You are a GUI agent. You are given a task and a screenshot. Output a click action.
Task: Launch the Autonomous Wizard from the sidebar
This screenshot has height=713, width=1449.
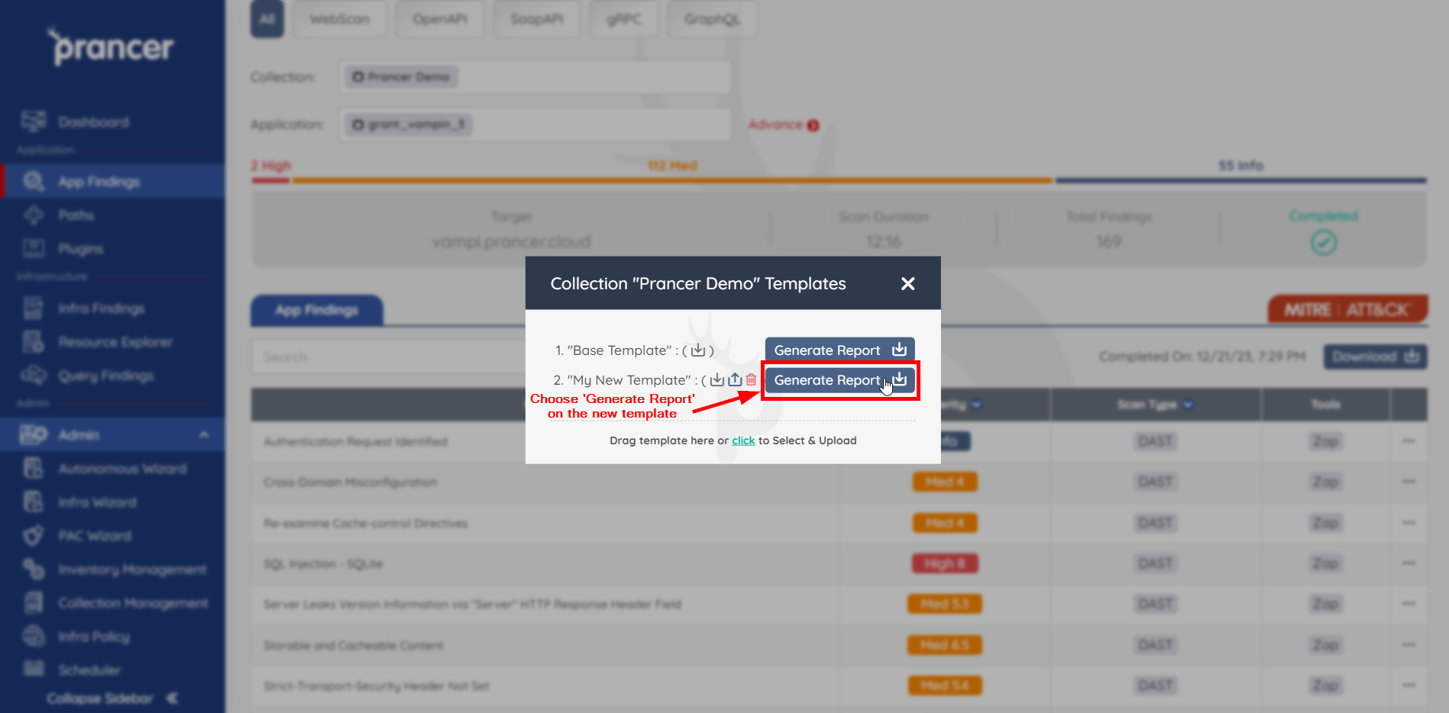pyautogui.click(x=122, y=469)
